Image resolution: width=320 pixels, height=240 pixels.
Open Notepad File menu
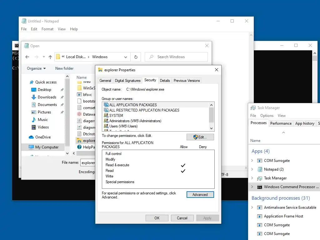click(x=24, y=29)
